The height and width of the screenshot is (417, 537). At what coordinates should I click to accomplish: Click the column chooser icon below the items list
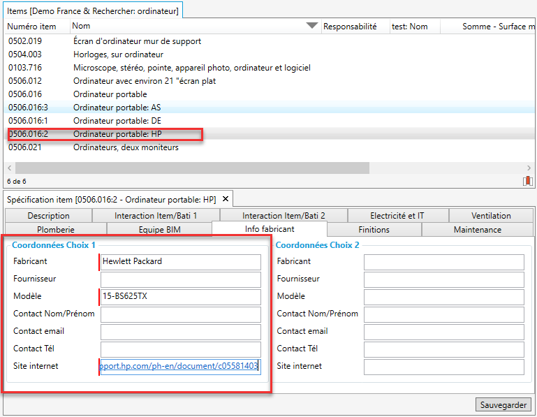(x=527, y=181)
